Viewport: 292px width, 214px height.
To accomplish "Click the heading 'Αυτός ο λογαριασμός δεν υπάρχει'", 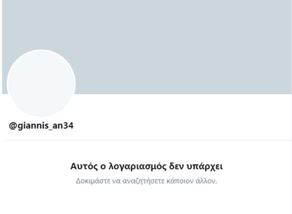I will pyautogui.click(x=146, y=166).
